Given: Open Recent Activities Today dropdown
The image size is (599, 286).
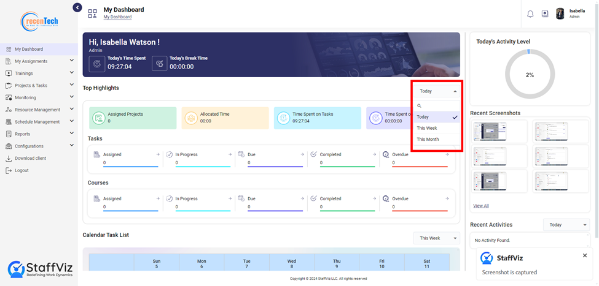Looking at the screenshot, I should click(x=566, y=225).
